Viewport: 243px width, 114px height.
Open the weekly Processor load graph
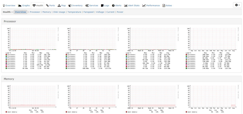[x=92, y=48]
